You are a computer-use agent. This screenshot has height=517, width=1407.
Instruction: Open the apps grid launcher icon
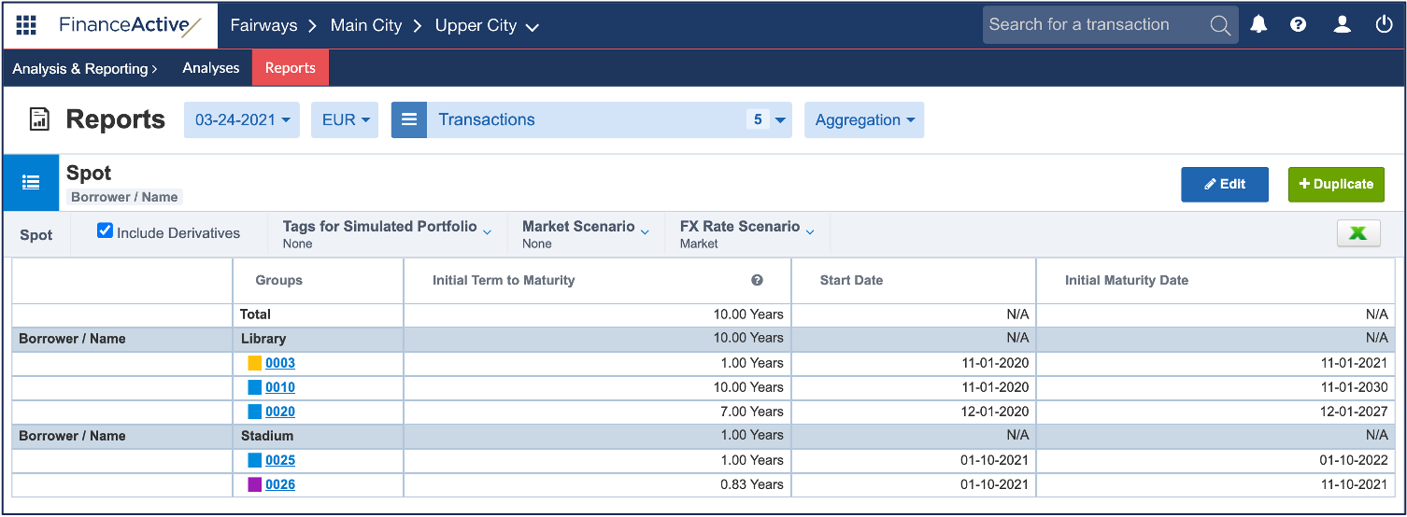click(26, 25)
